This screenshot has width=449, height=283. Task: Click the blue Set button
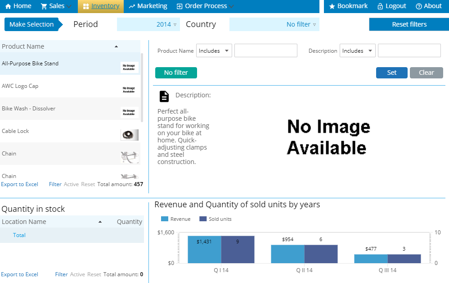[391, 73]
